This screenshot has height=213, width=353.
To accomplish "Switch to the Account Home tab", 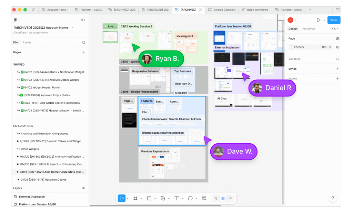I will click(55, 10).
